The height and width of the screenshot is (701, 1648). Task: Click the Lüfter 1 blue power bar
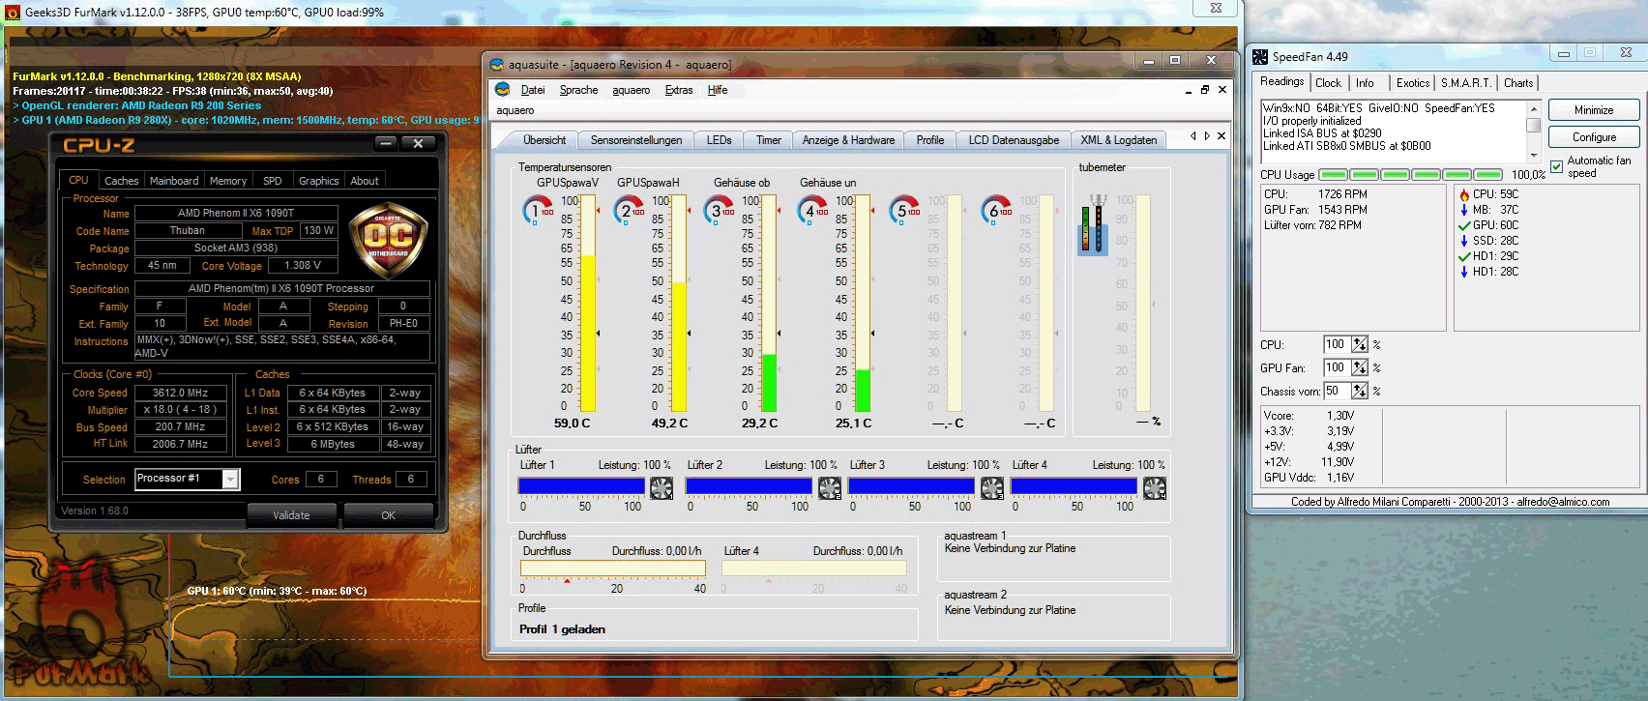(582, 485)
